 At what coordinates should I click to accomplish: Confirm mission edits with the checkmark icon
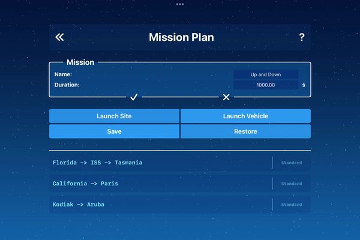134,97
